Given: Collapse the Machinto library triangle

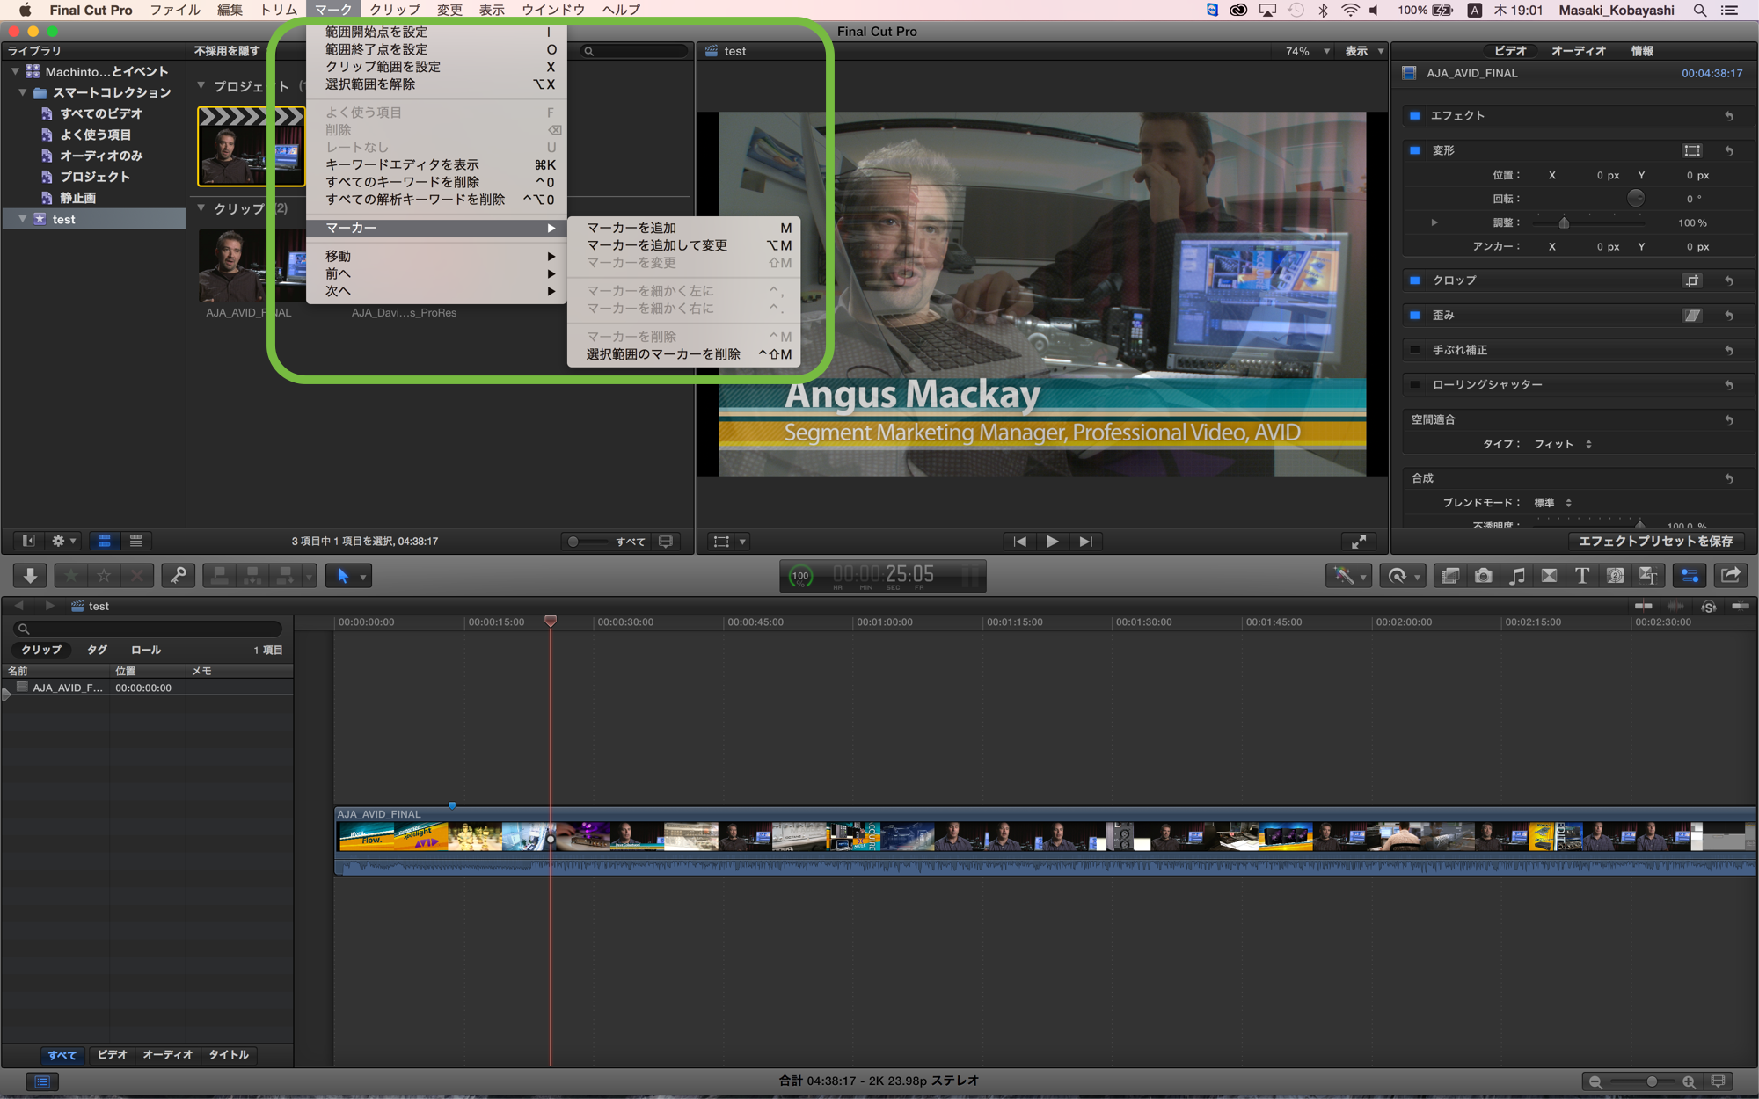Looking at the screenshot, I should click(x=15, y=71).
